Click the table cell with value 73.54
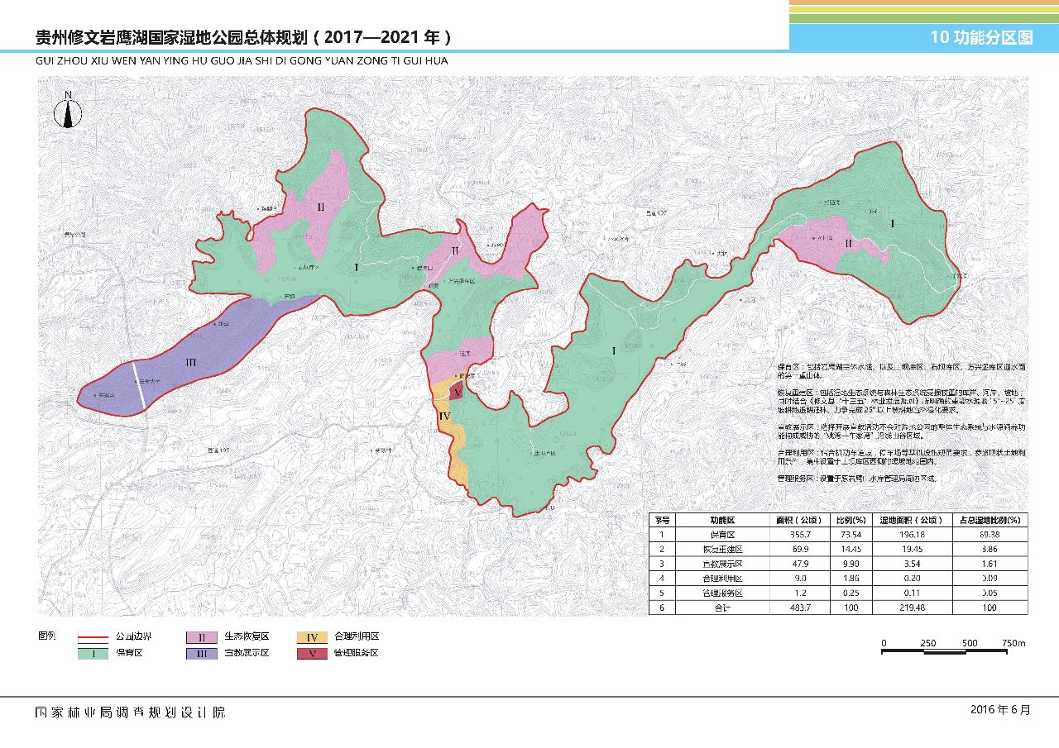 click(851, 535)
